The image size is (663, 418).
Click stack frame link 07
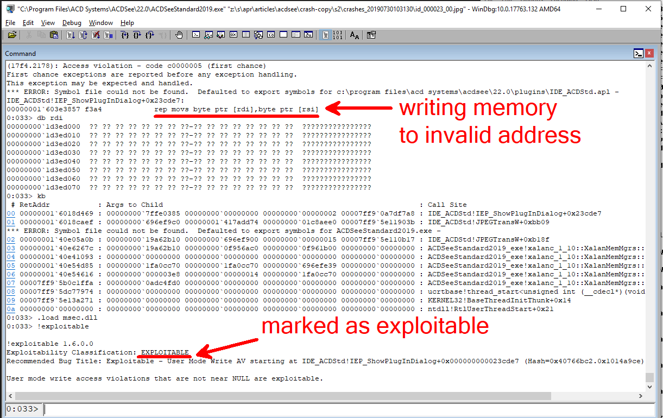click(x=11, y=283)
